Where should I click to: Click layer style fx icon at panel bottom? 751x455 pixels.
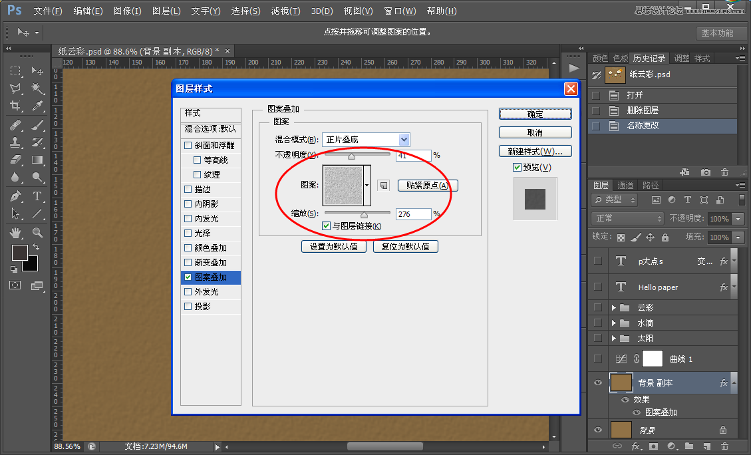pos(636,446)
